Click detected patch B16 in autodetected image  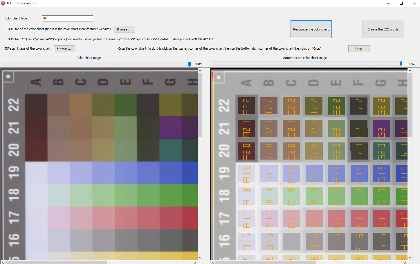269,241
